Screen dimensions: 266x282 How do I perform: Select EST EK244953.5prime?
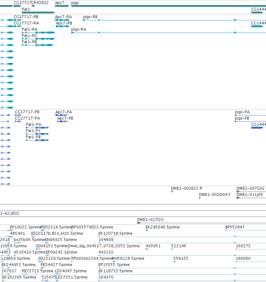[6, 268]
